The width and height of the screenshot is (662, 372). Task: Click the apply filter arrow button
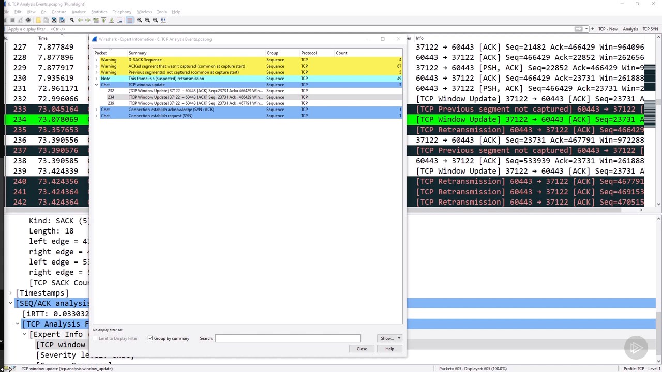click(578, 29)
